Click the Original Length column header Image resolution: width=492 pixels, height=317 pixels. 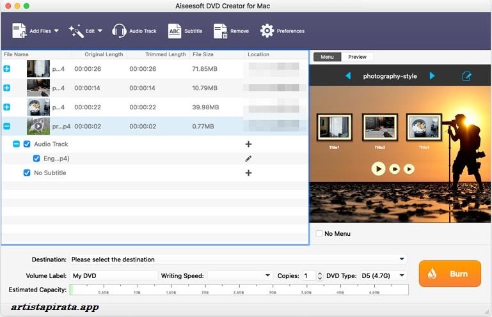tap(104, 54)
